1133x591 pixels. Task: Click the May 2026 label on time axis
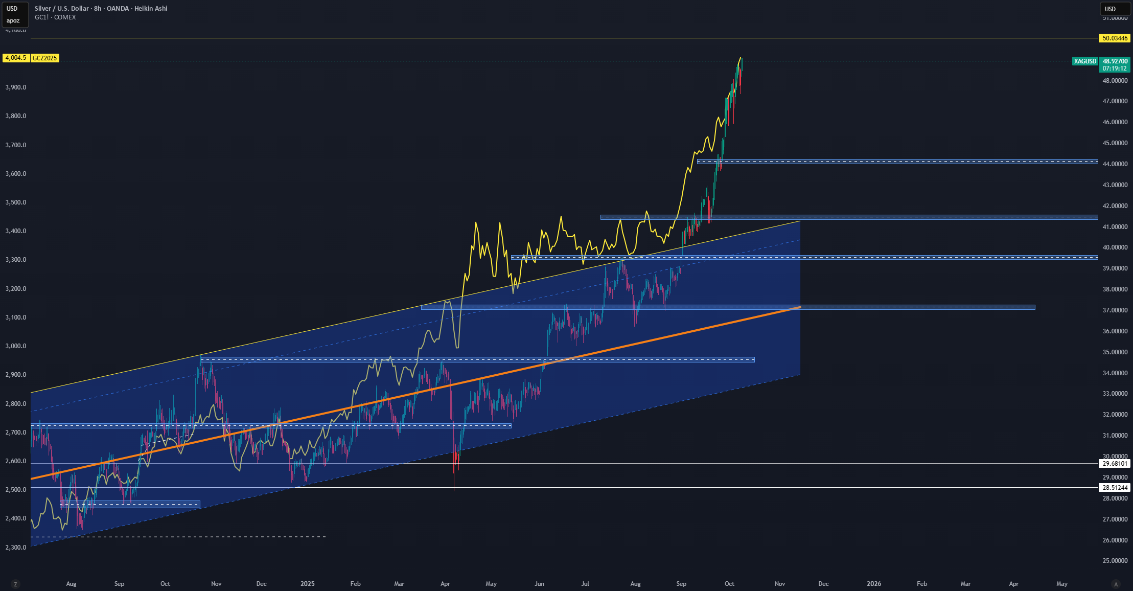[x=1062, y=584]
